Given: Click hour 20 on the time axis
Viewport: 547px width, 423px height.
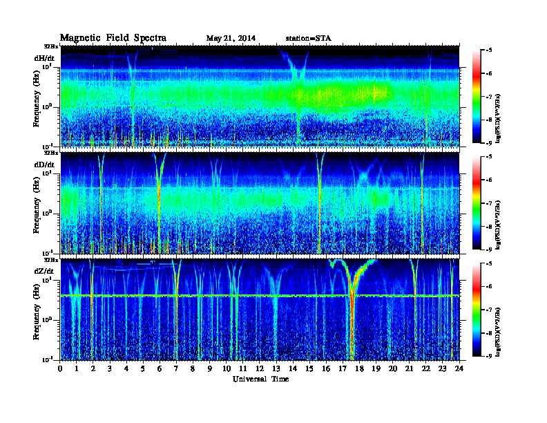Looking at the screenshot, I should click(393, 368).
